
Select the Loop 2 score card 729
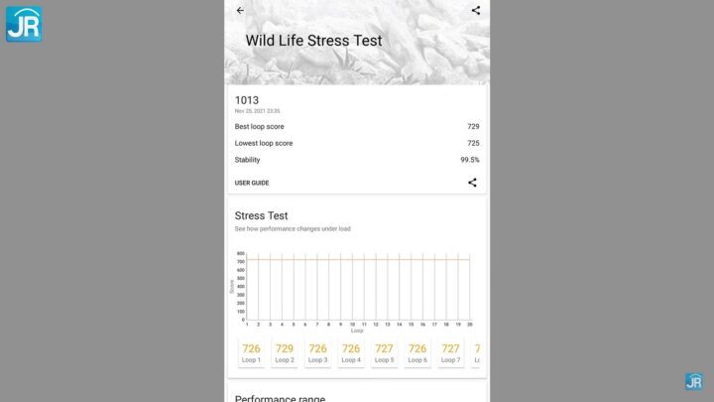(x=285, y=352)
